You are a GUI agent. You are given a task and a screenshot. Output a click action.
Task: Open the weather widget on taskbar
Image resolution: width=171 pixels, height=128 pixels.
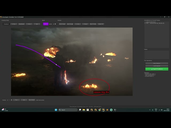pyautogui.click(x=5, y=110)
